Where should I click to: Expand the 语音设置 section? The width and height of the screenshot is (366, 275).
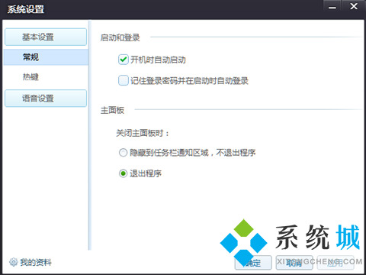46,99
